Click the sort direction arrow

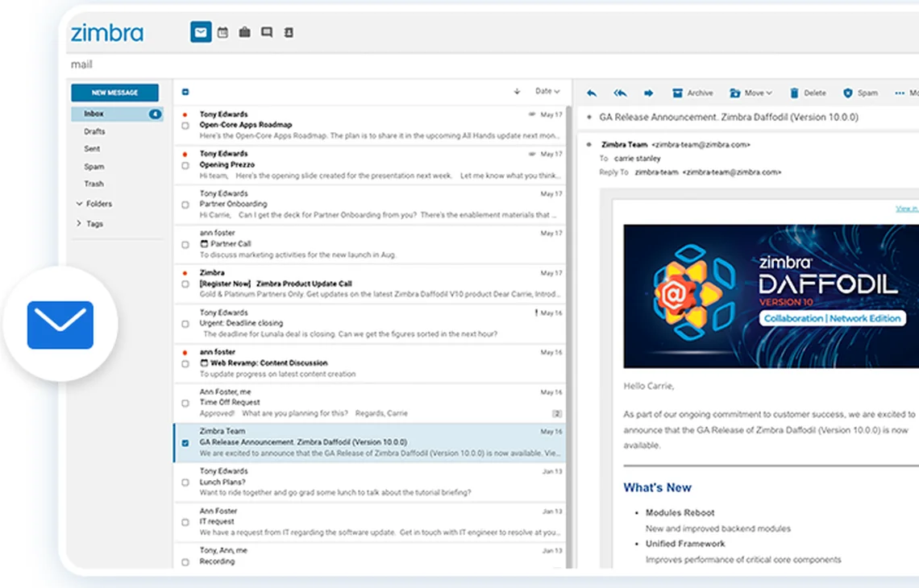(x=517, y=91)
